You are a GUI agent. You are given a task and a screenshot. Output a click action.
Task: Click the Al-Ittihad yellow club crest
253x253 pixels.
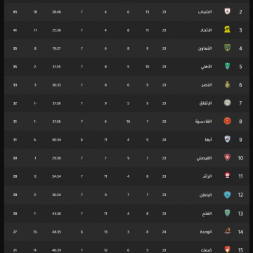227,30
